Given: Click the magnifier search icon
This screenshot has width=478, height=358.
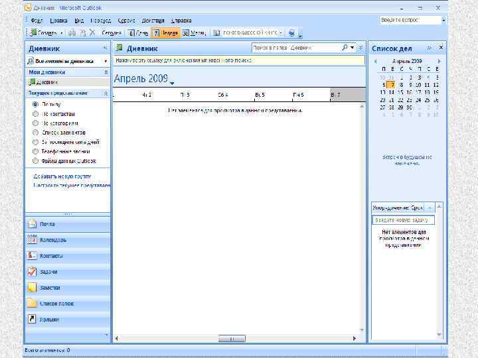Looking at the screenshot, I should pyautogui.click(x=345, y=48).
